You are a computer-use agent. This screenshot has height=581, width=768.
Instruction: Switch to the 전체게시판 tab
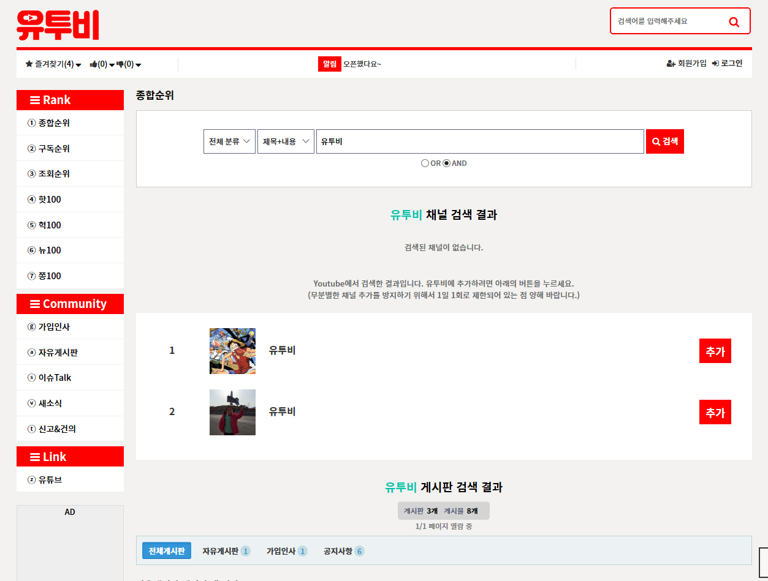click(167, 551)
